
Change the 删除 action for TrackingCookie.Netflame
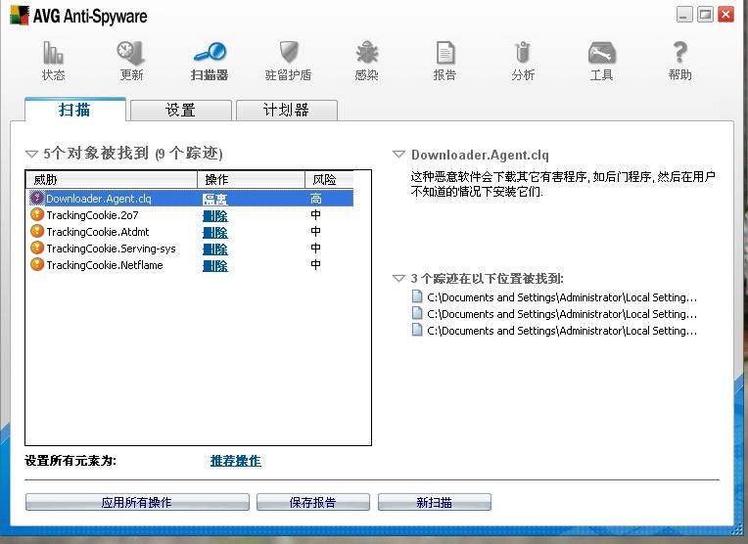(x=215, y=265)
